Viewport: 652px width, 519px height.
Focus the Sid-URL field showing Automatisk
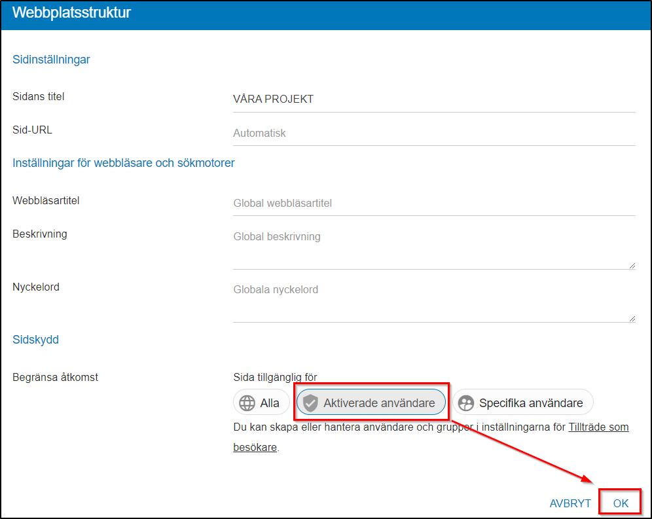click(433, 133)
